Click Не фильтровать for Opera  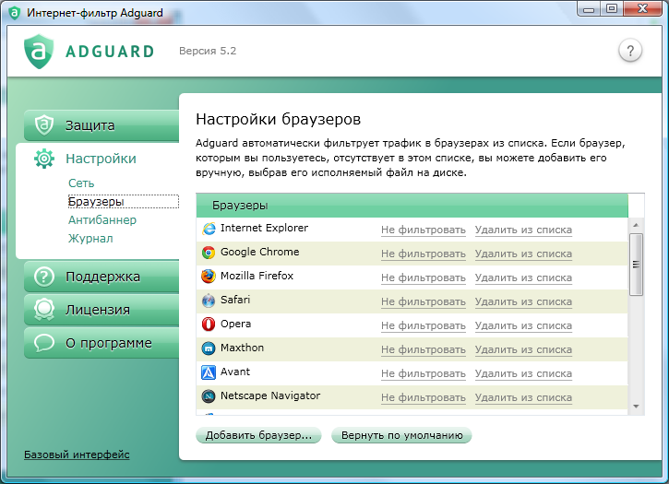click(424, 325)
